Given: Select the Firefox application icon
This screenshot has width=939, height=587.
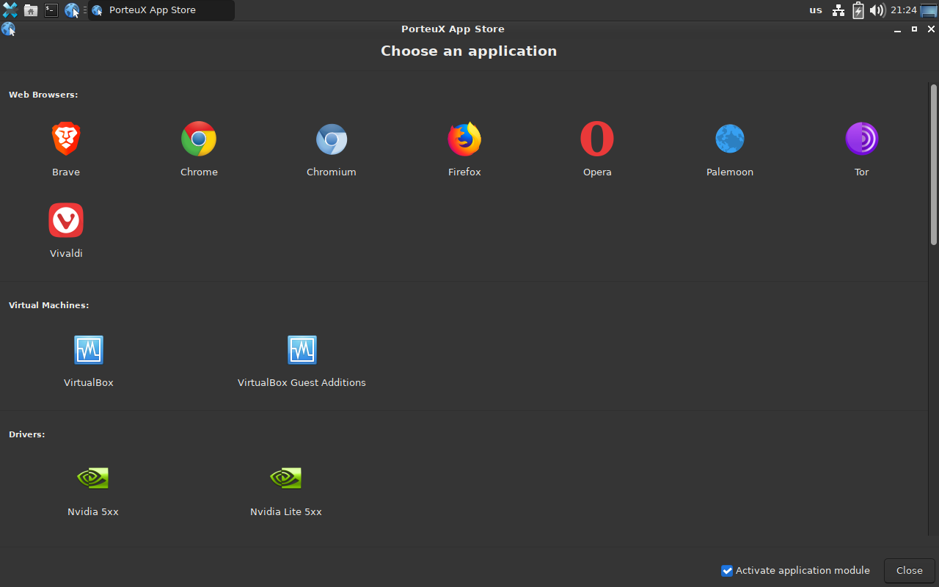Looking at the screenshot, I should (464, 139).
